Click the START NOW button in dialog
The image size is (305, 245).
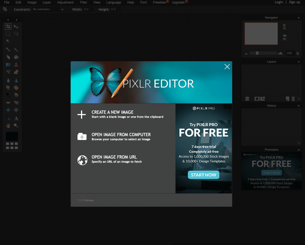coord(203,175)
